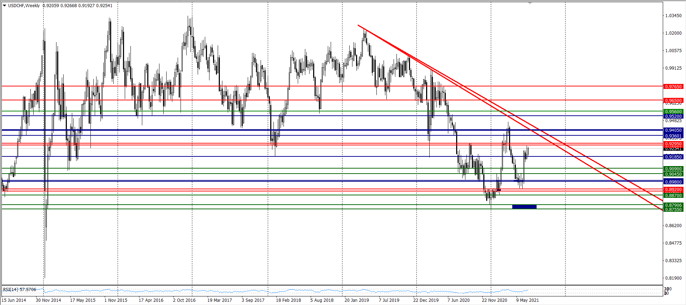This screenshot has height=305, width=686.
Task: Click the red 0.96500 price label
Action: [x=673, y=100]
